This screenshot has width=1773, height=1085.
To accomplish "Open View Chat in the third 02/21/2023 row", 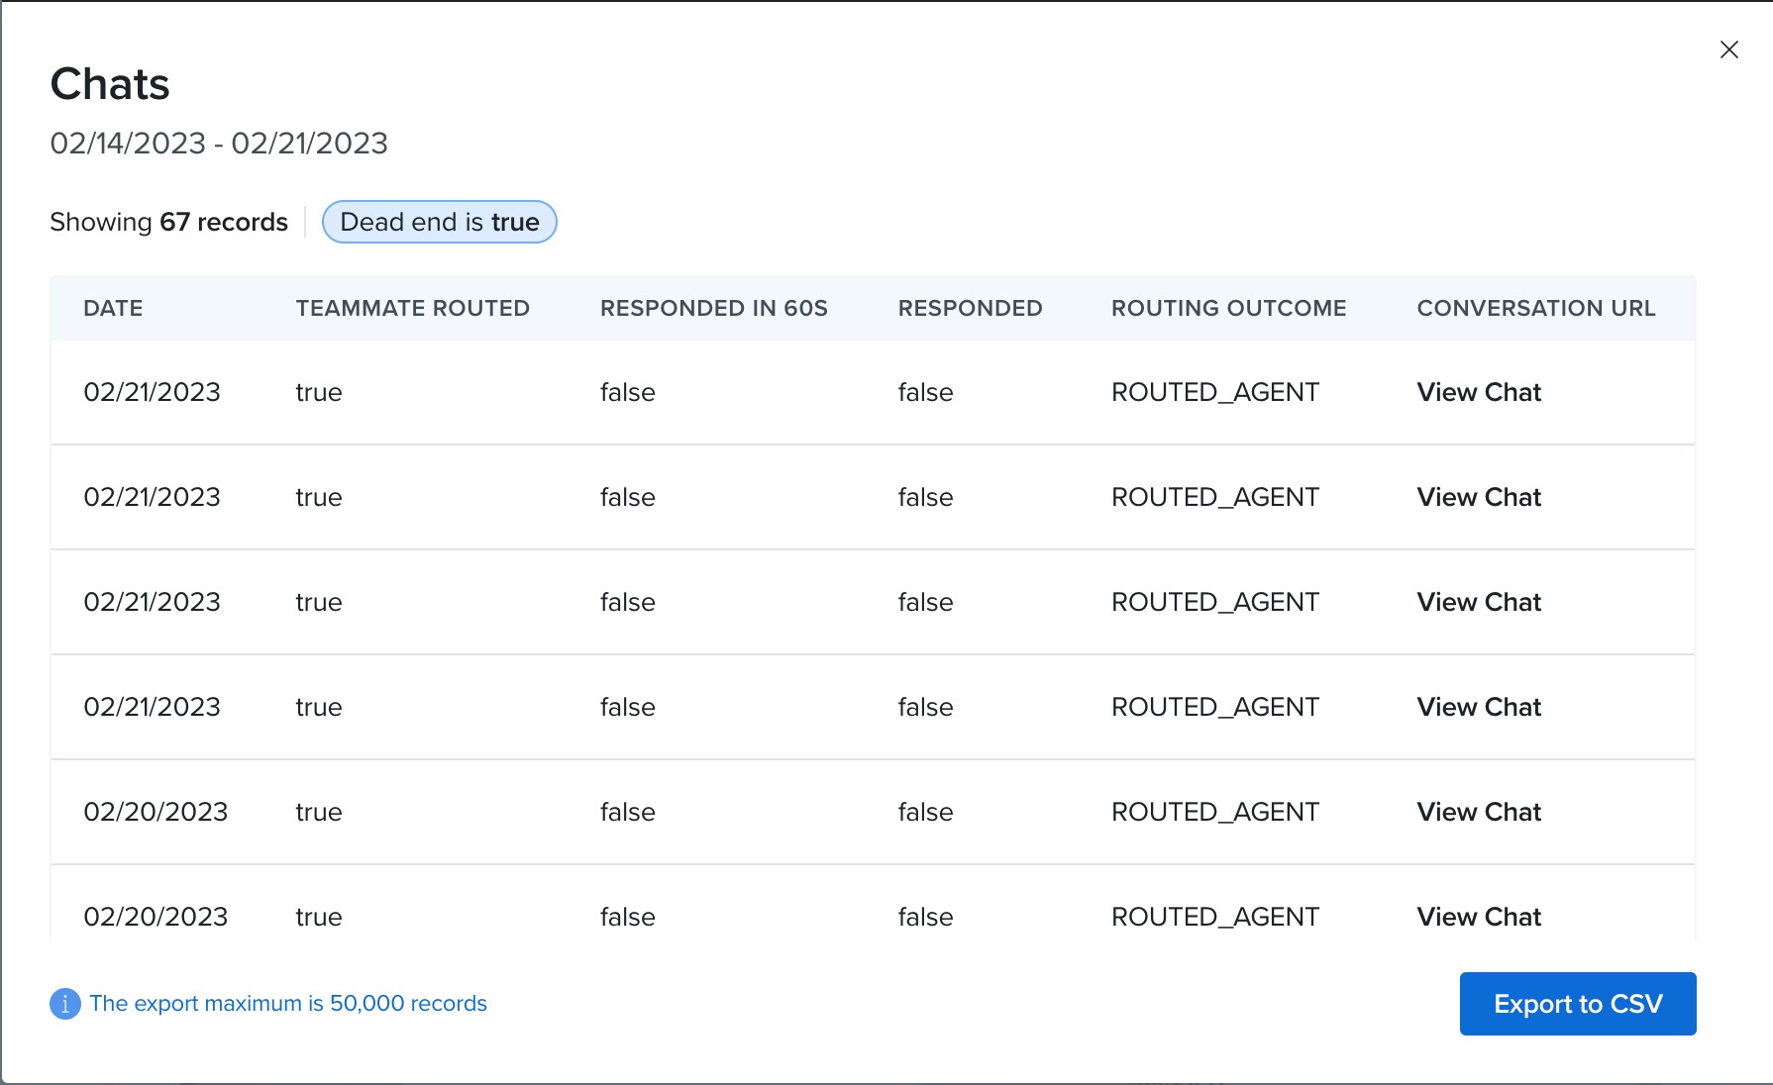I will (1479, 602).
